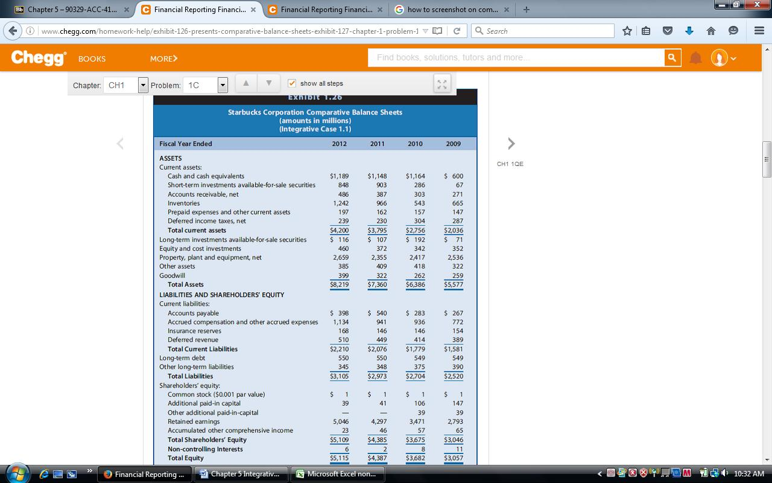Click Cash and cash equivalents label
Viewport: 772px width, 483px height.
(206, 176)
